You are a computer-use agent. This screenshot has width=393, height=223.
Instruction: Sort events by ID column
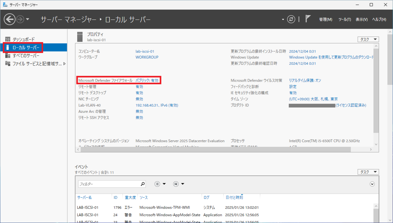point(115,197)
